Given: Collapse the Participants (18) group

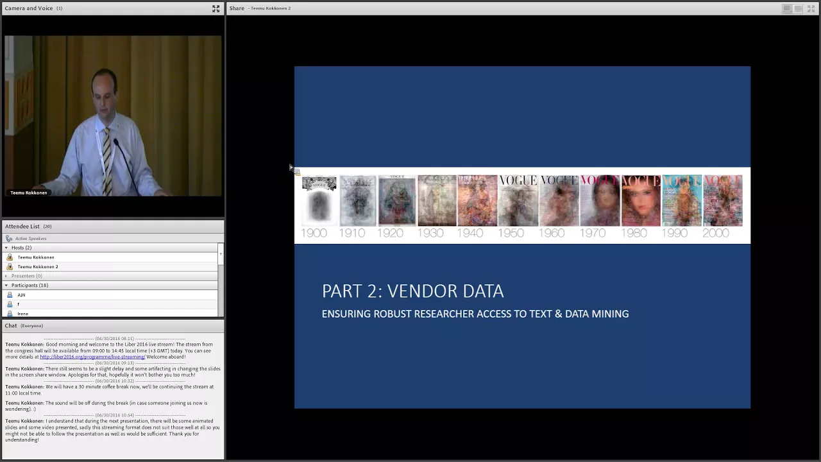Looking at the screenshot, I should click(6, 286).
